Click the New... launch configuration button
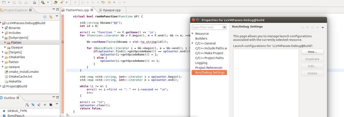Image resolution: width=344 pixels, height=117 pixels. [x=312, y=52]
